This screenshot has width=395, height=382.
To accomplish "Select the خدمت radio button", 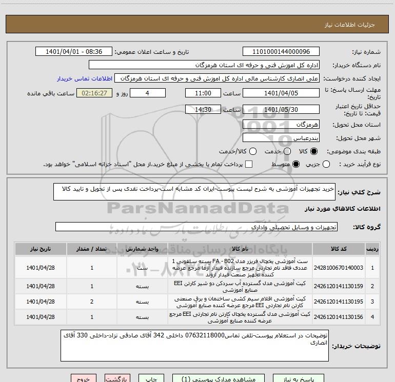I will [x=287, y=151].
